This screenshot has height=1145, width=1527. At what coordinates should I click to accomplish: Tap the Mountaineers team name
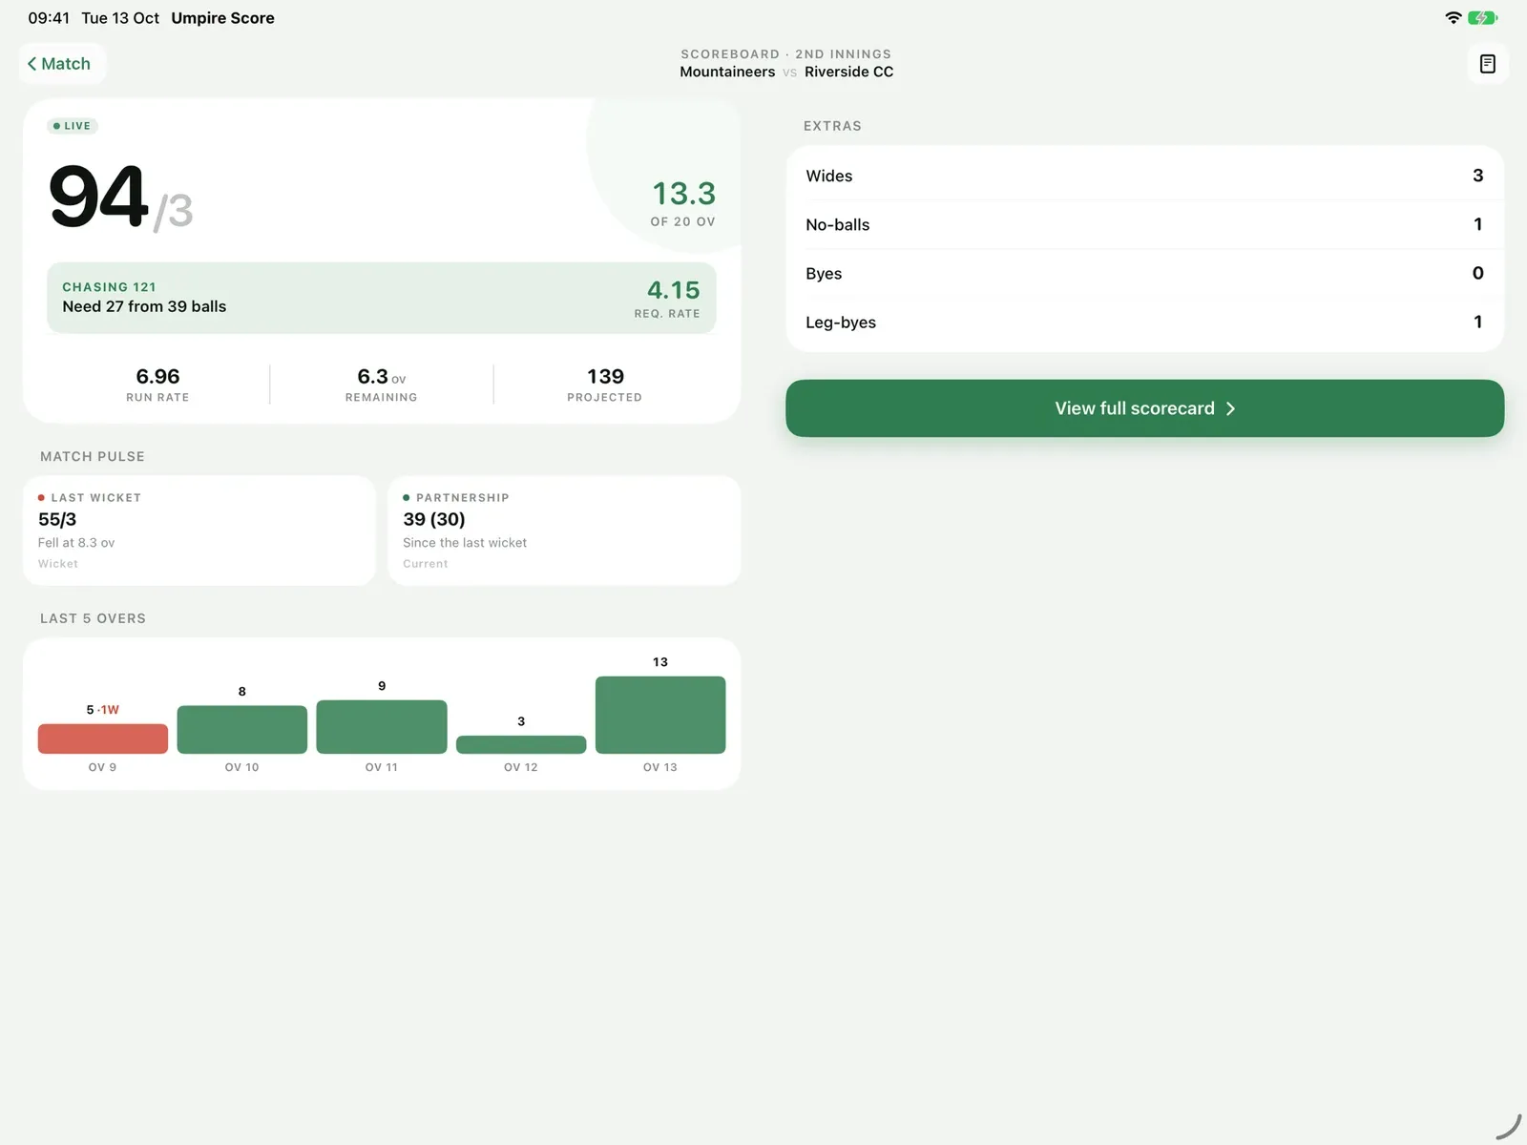coord(727,72)
